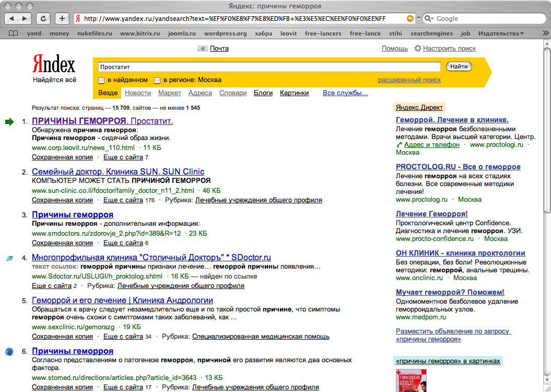Open расширенный поиск link
The image size is (551, 392).
click(409, 80)
